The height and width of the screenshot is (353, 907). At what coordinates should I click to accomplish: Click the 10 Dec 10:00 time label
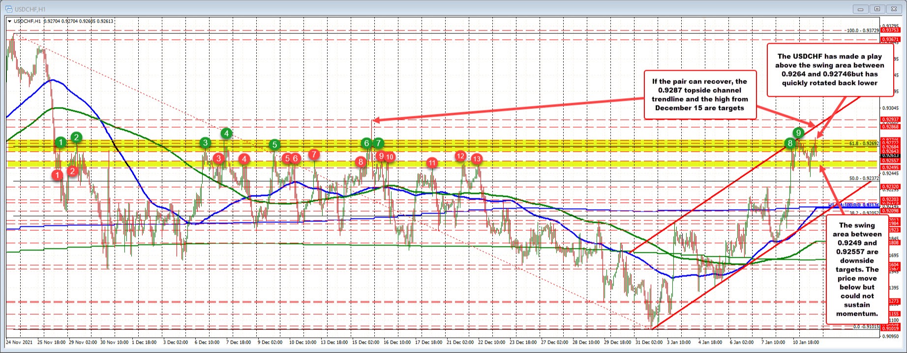click(302, 342)
